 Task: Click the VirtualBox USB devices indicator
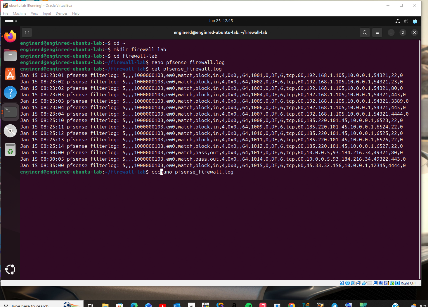(x=364, y=283)
